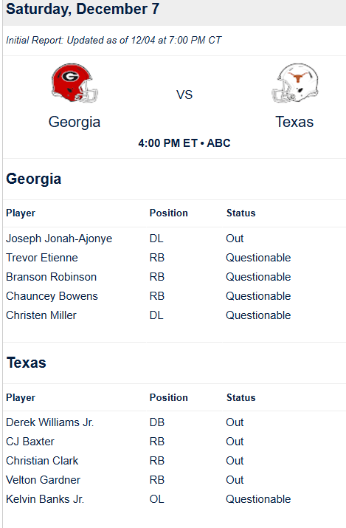Select Joseph Jonah-Ajonye player row
Screen dimensions: 346x528
[x=174, y=239]
